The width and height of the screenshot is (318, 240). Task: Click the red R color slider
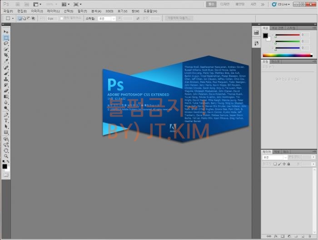[288, 35]
